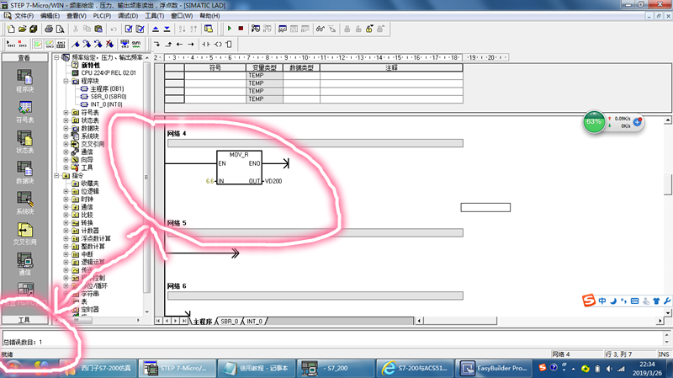Switch to the SBR_0 tab
This screenshot has height=378, width=673.
pos(228,322)
